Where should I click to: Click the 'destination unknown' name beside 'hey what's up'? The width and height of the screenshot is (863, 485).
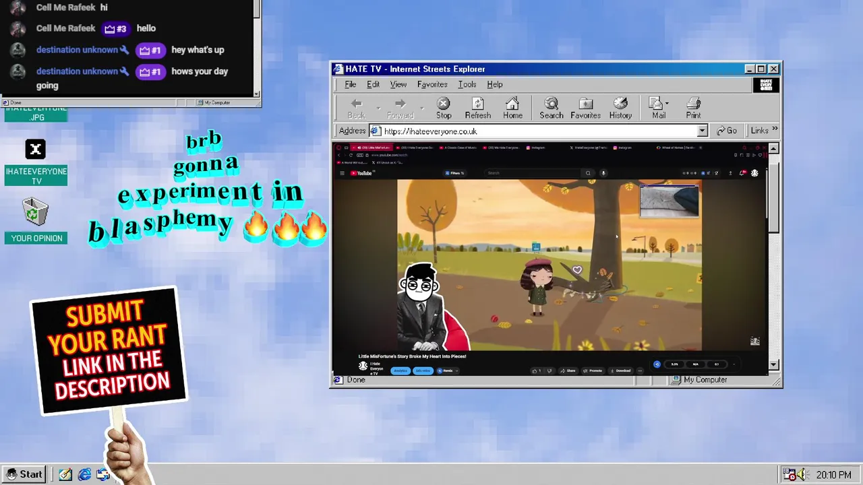click(x=77, y=50)
